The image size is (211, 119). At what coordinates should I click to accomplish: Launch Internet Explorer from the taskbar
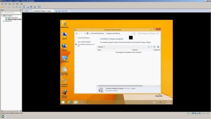[69, 102]
